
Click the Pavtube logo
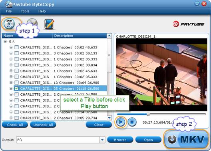click(188, 24)
